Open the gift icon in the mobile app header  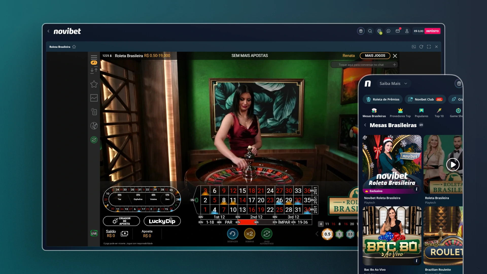pos(459,83)
